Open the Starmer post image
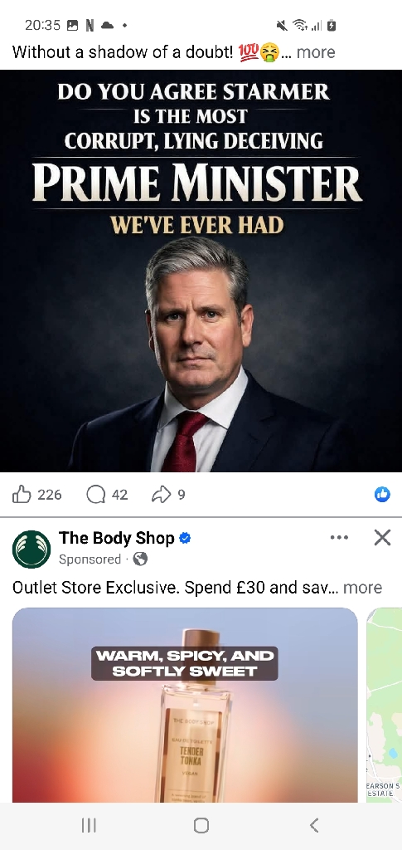Viewport: 402px width, 850px height. point(201,271)
